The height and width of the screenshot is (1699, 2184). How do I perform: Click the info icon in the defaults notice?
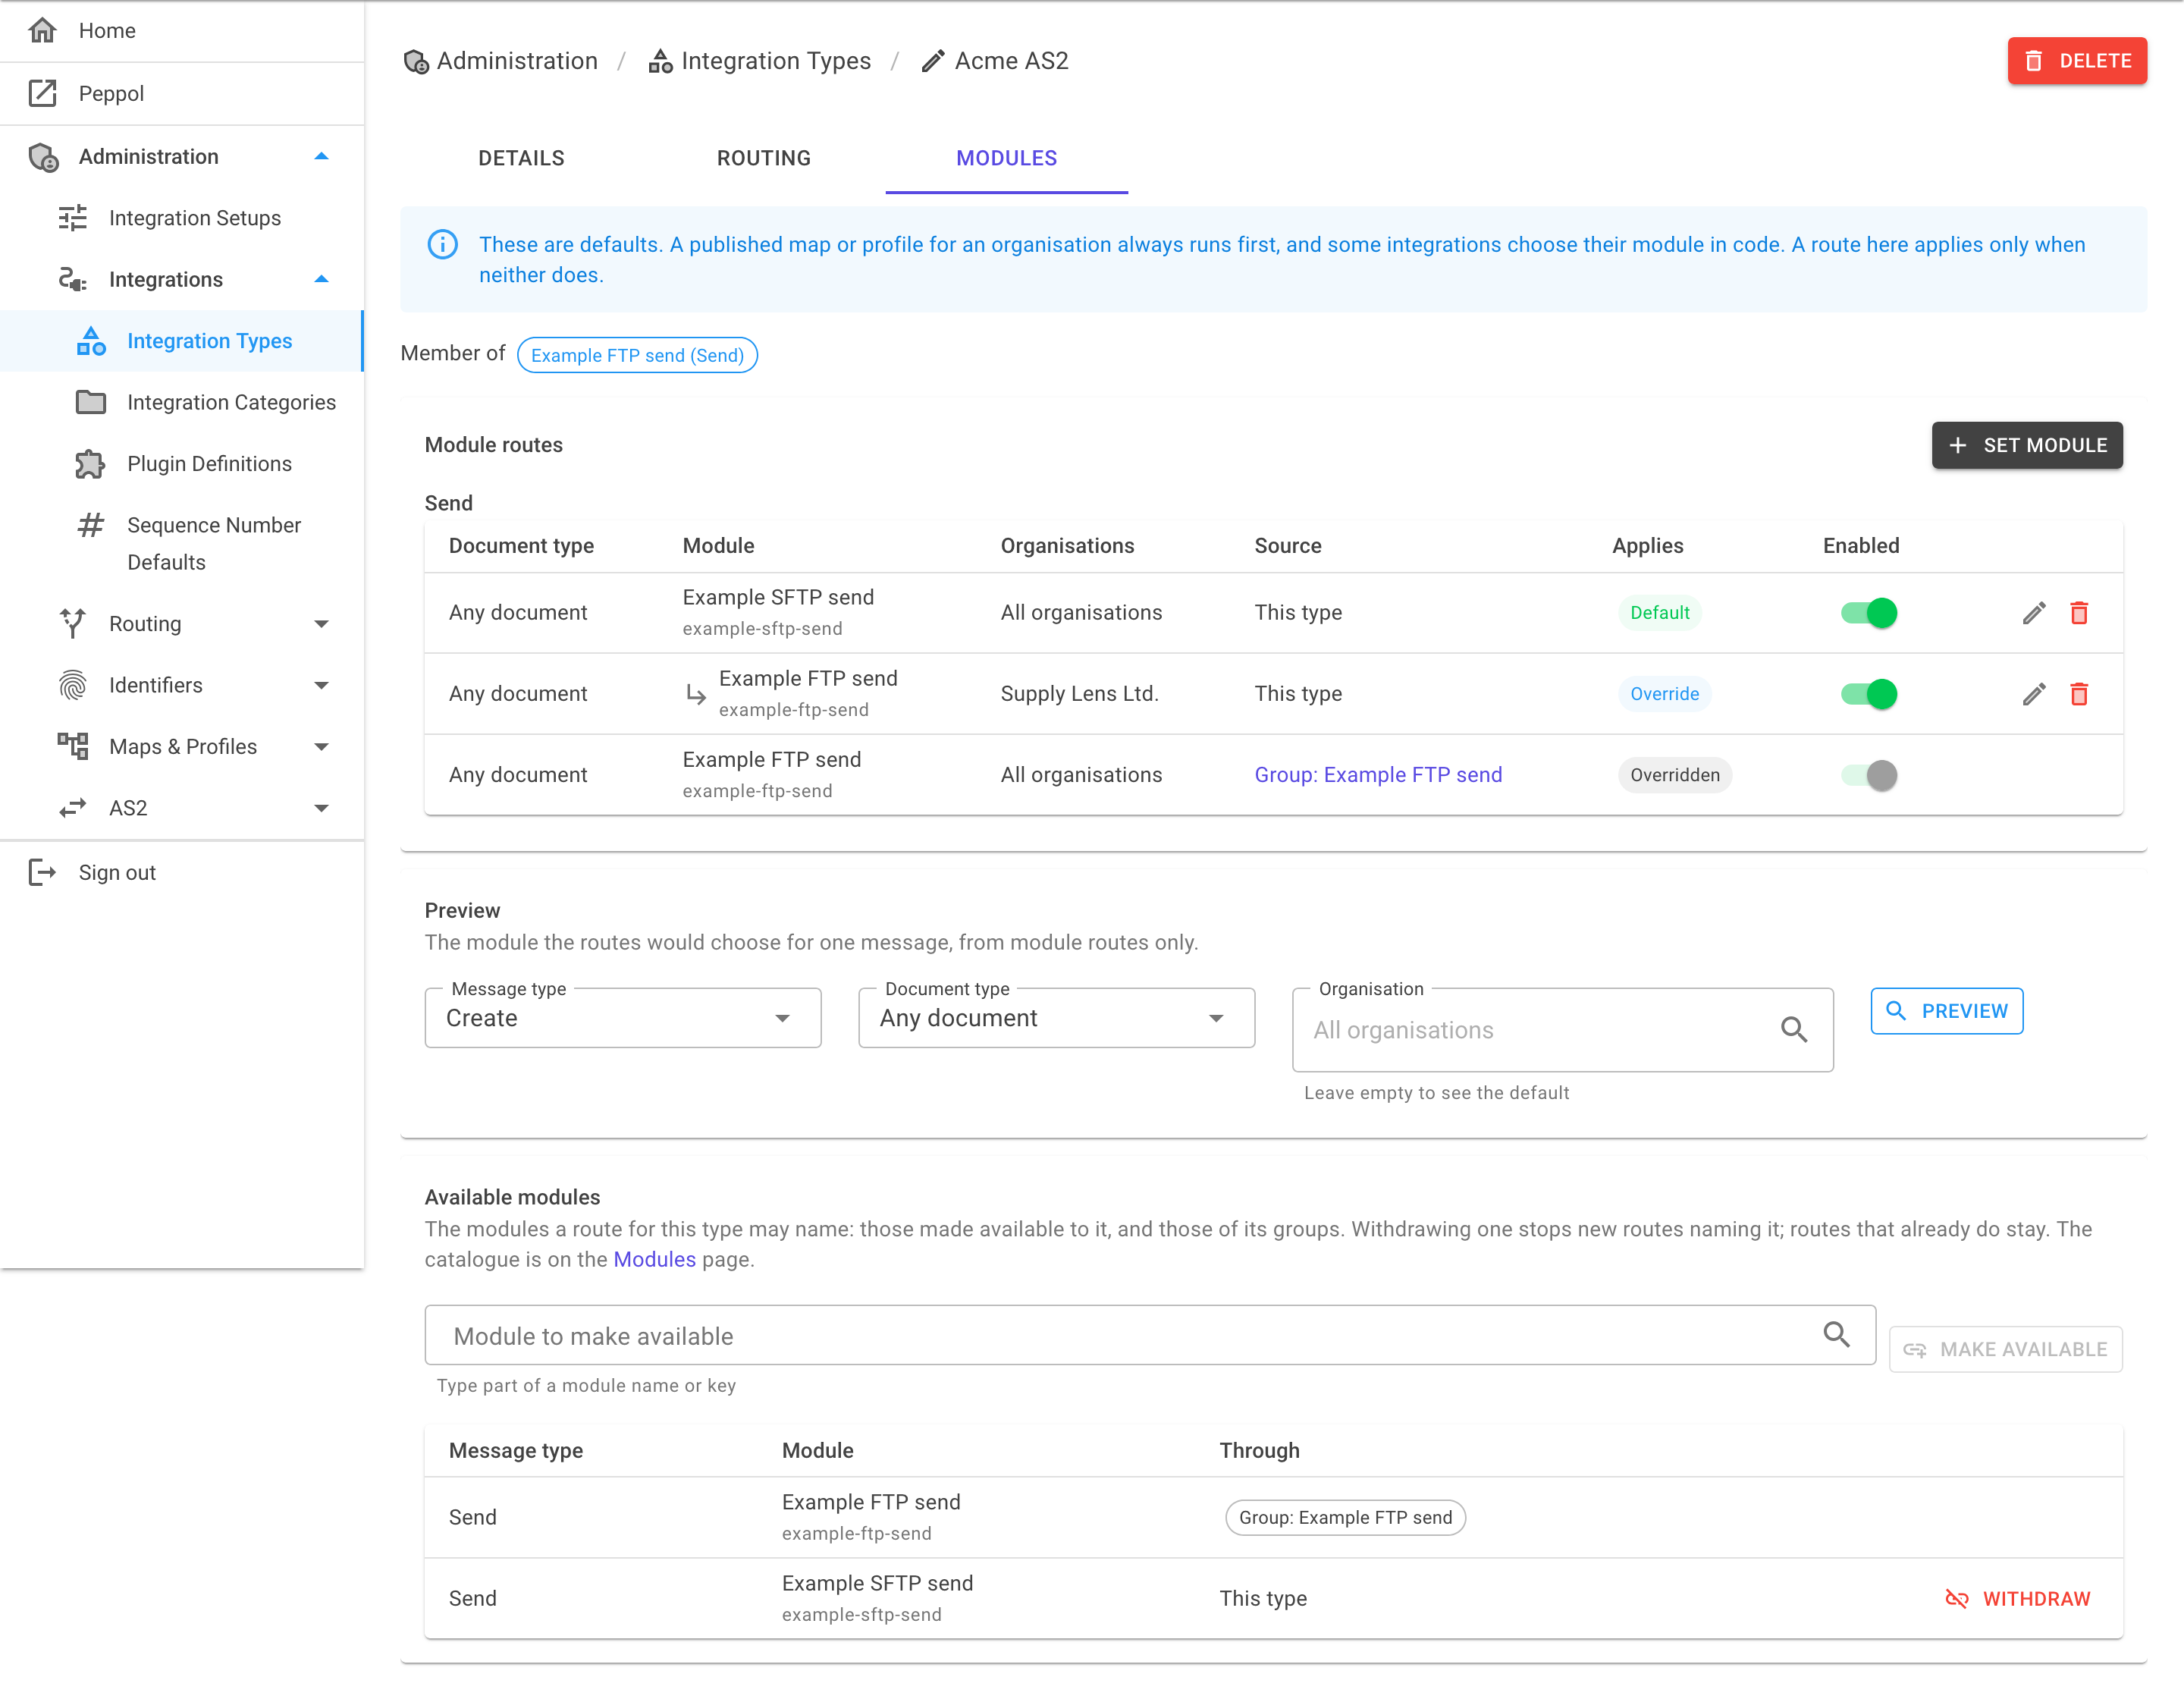[x=442, y=245]
